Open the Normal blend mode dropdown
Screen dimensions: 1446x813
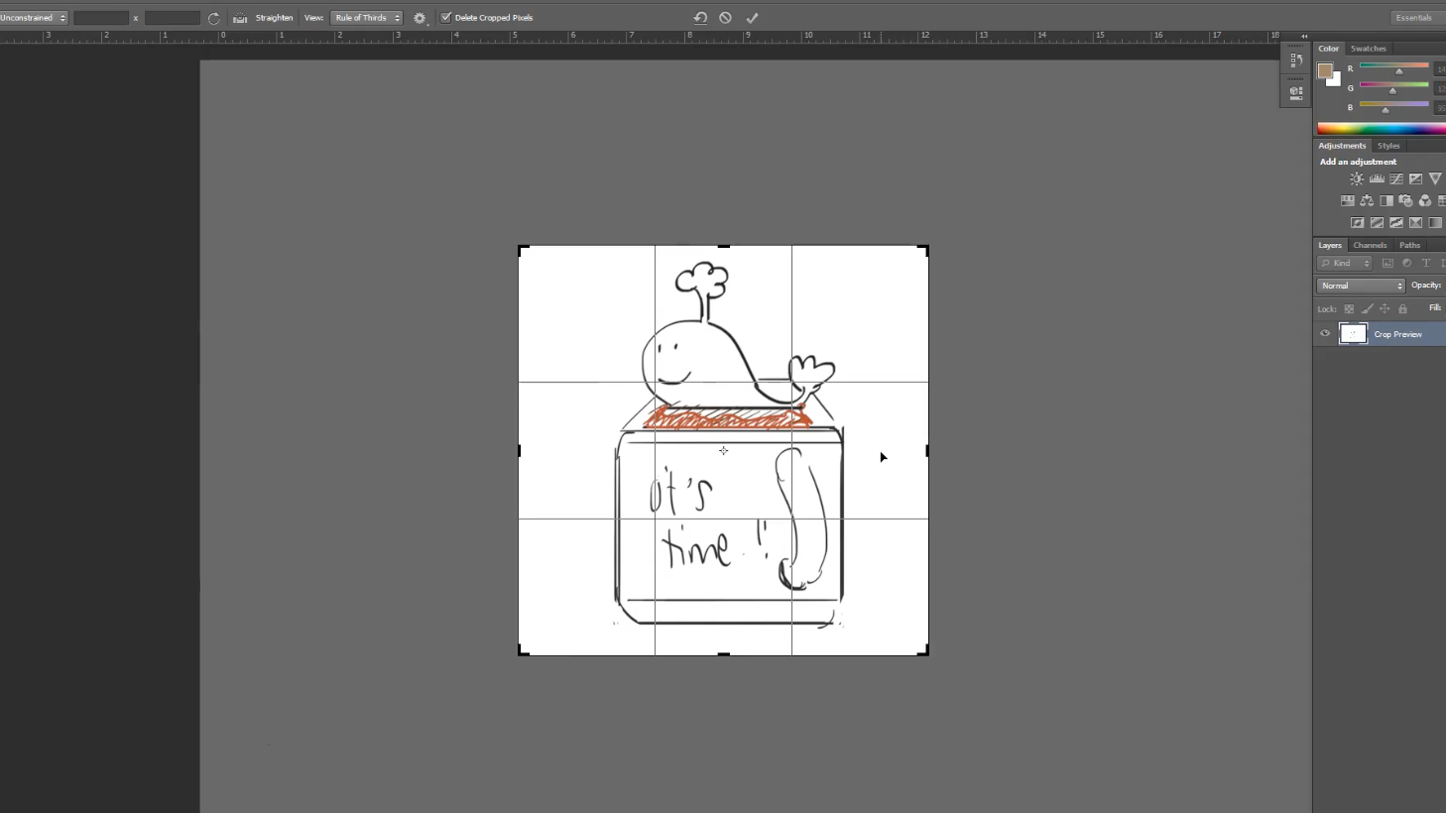pyautogui.click(x=1361, y=286)
